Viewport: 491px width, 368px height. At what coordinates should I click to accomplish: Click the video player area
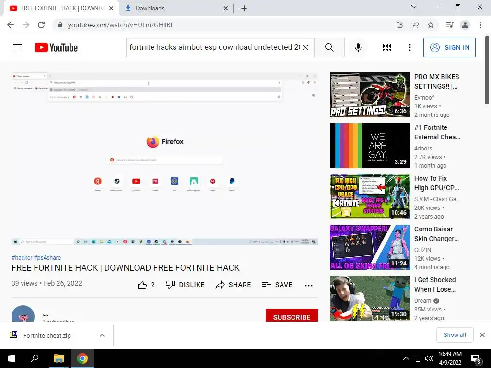(165, 159)
